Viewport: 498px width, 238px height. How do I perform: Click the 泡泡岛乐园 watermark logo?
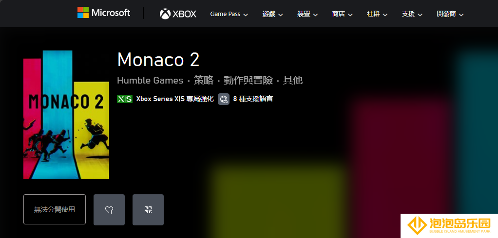pyautogui.click(x=449, y=226)
